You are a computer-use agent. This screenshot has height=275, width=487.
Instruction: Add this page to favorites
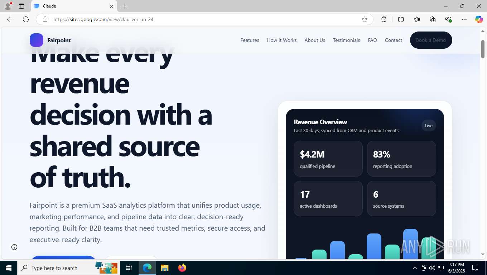click(365, 19)
